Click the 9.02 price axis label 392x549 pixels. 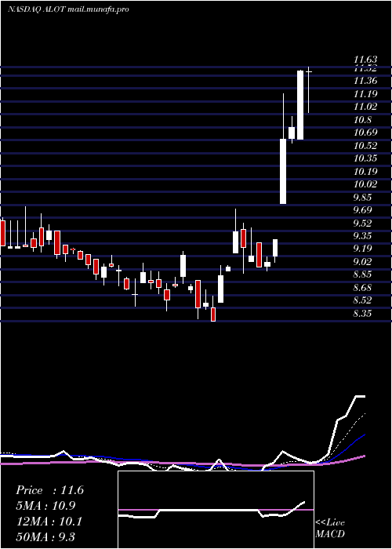coord(362,262)
